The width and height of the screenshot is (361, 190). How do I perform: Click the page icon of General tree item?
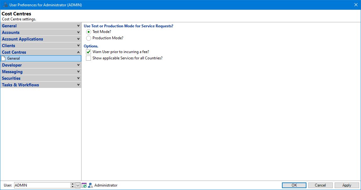pos(3,58)
